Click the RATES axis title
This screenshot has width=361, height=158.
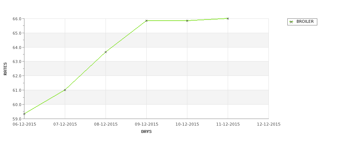coord(5,69)
